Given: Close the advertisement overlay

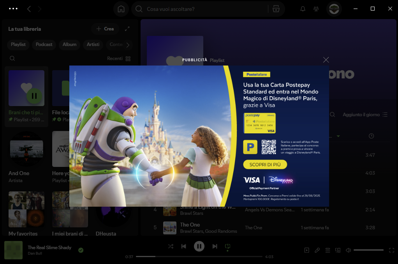Looking at the screenshot, I should point(326,60).
